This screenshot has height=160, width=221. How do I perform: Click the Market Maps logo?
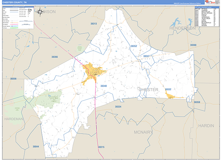click(210, 2)
